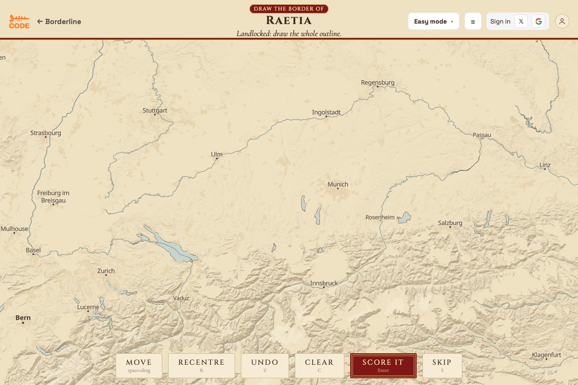
Task: Click the Recentre button
Action: pos(201,366)
